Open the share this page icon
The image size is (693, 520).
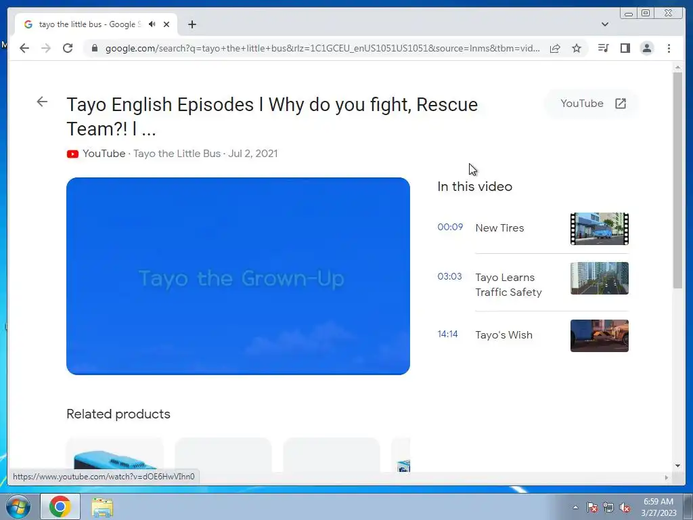tap(555, 48)
